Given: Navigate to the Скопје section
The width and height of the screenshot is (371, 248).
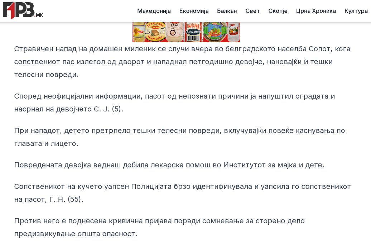Looking at the screenshot, I should [x=278, y=11].
